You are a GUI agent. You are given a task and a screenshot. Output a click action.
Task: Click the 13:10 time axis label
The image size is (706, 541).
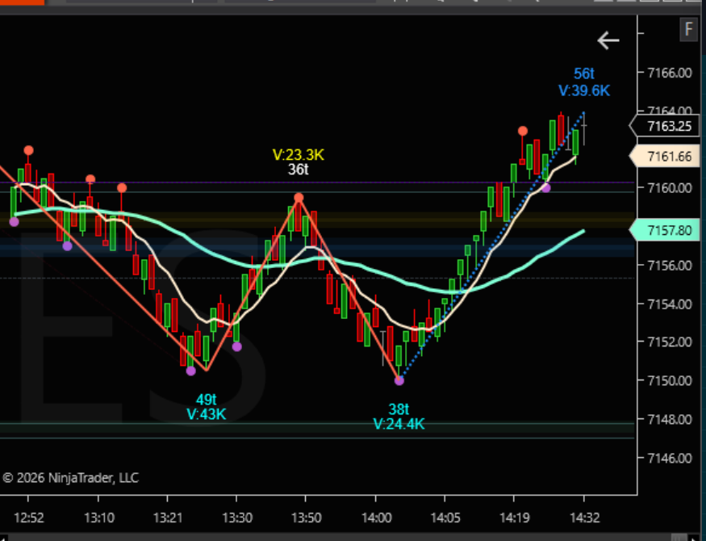pyautogui.click(x=99, y=518)
